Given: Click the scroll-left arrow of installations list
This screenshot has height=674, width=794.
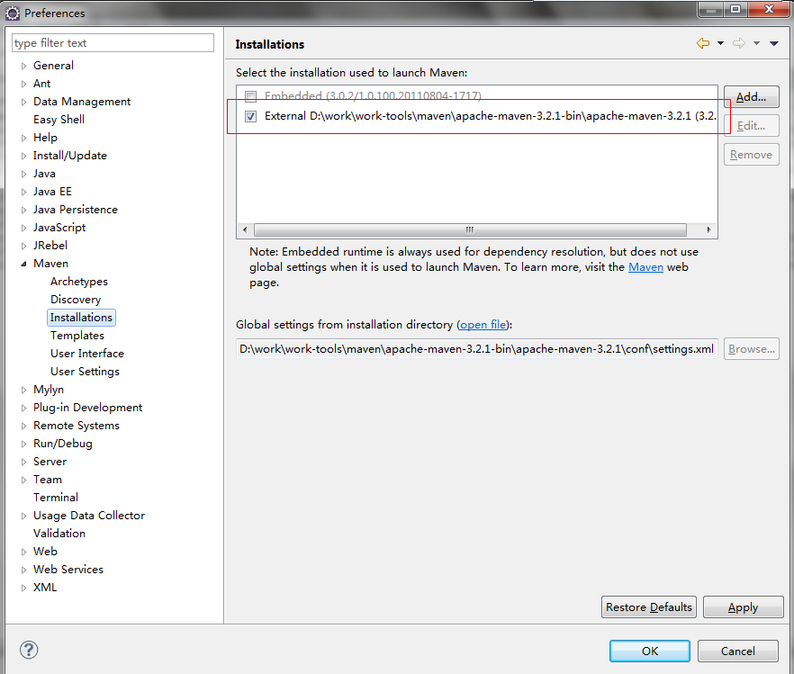Looking at the screenshot, I should [245, 229].
